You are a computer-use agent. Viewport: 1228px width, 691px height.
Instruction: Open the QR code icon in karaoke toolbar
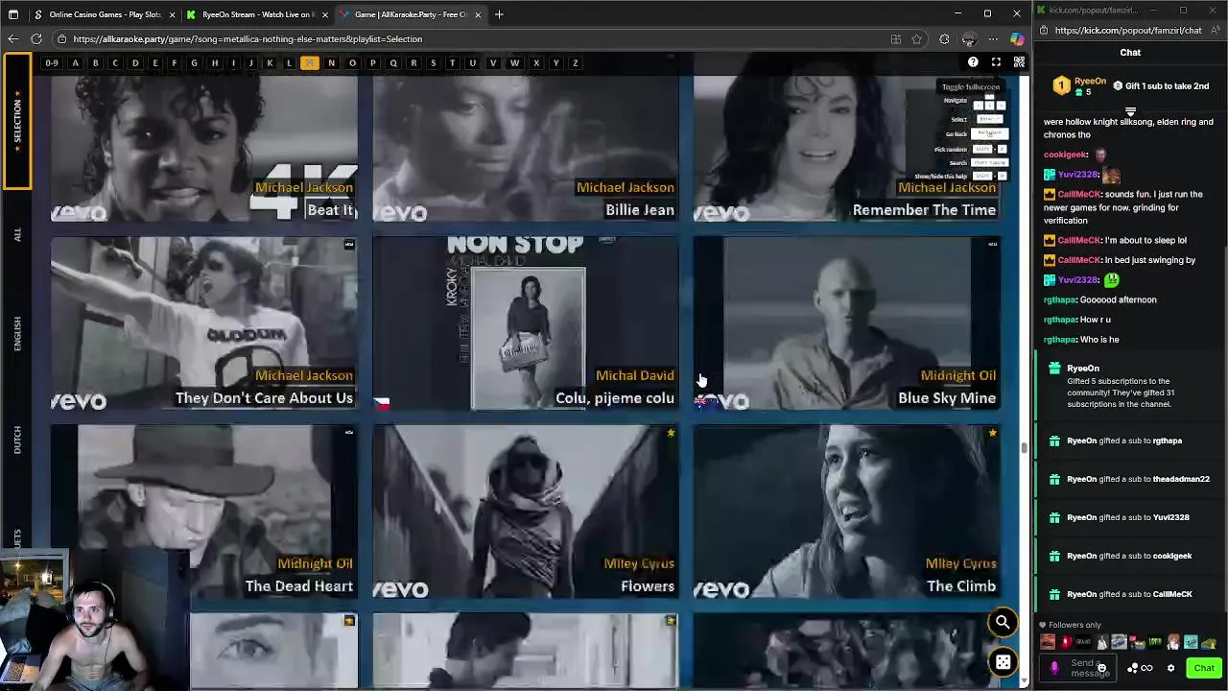click(x=1019, y=62)
